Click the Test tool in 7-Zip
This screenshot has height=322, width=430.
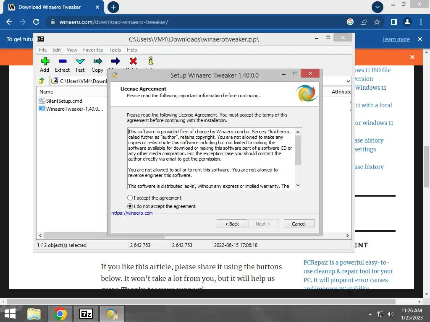(x=80, y=65)
